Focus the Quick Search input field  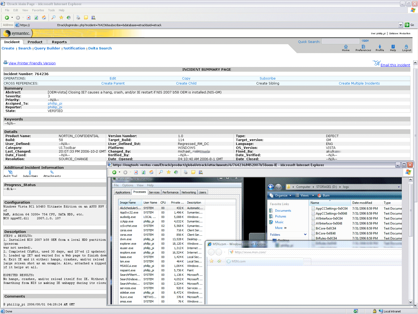click(x=341, y=41)
